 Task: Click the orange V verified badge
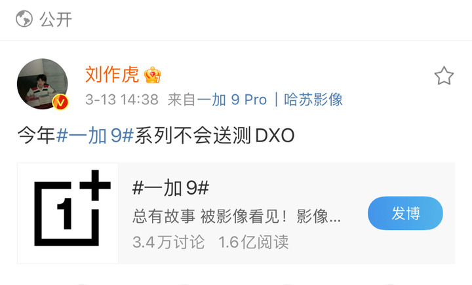[x=60, y=102]
